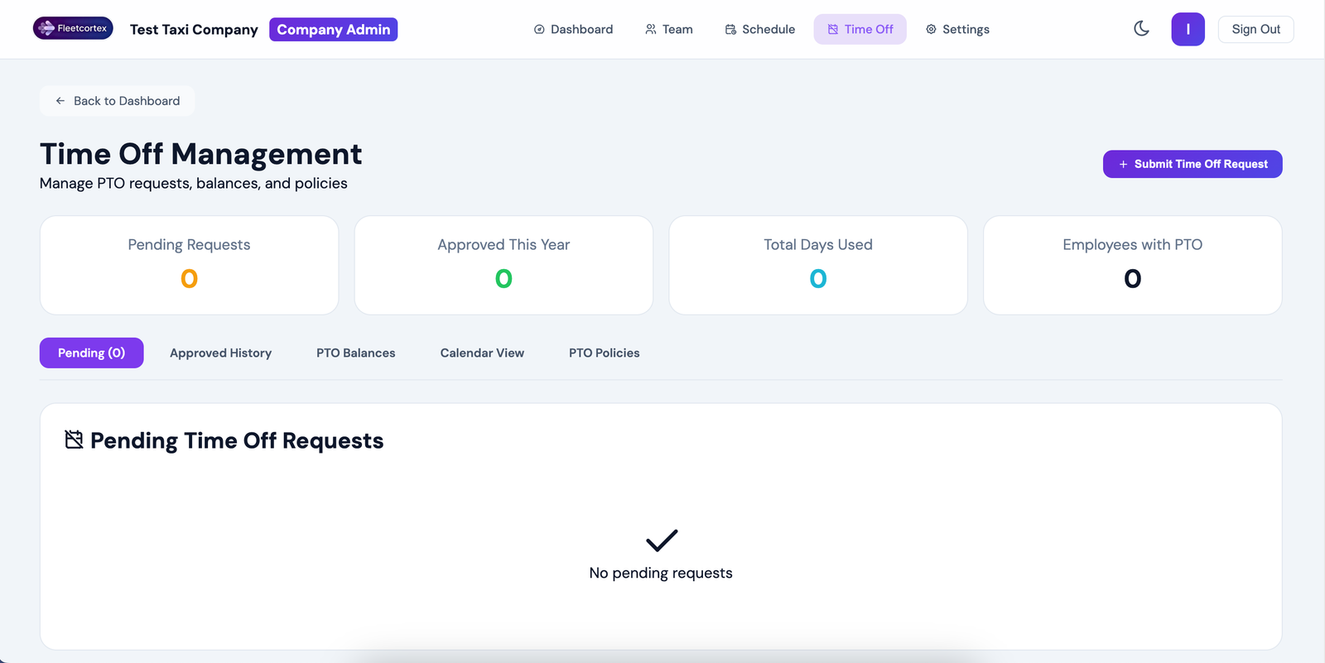
Task: Open the Pending Requests card
Action: (x=189, y=265)
